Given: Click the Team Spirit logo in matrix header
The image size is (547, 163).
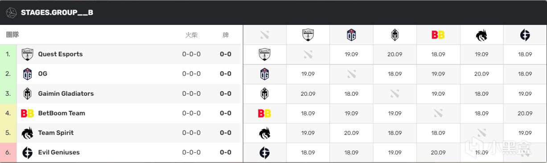Looking at the screenshot, I should tap(482, 35).
